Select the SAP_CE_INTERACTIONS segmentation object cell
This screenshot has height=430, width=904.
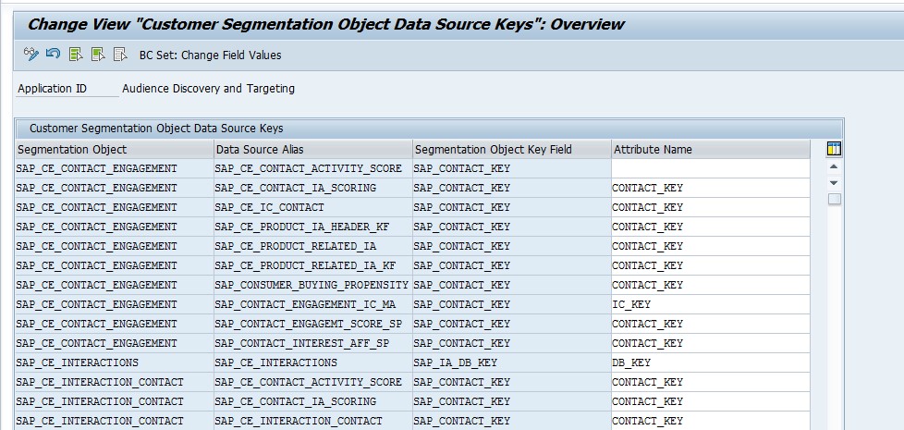(x=114, y=362)
